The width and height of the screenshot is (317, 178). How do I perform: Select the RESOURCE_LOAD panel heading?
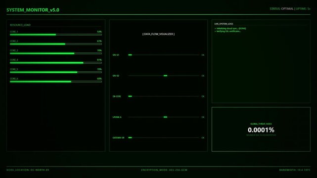pyautogui.click(x=20, y=25)
